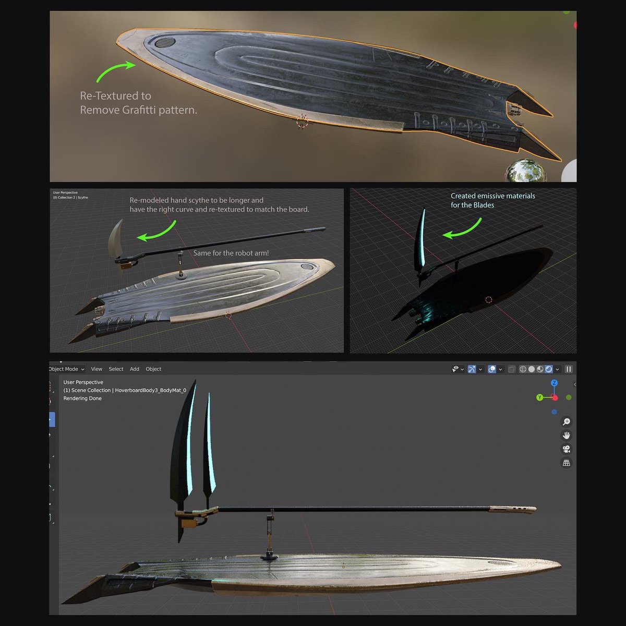Switch to Rendered viewport shading
This screenshot has width=626, height=626.
(x=549, y=369)
